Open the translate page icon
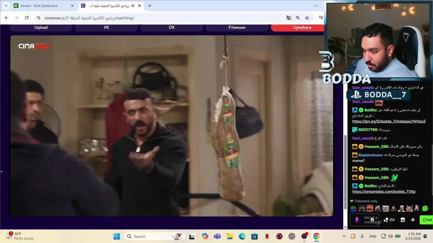Viewport: 433px width, 243px height. tap(289, 18)
